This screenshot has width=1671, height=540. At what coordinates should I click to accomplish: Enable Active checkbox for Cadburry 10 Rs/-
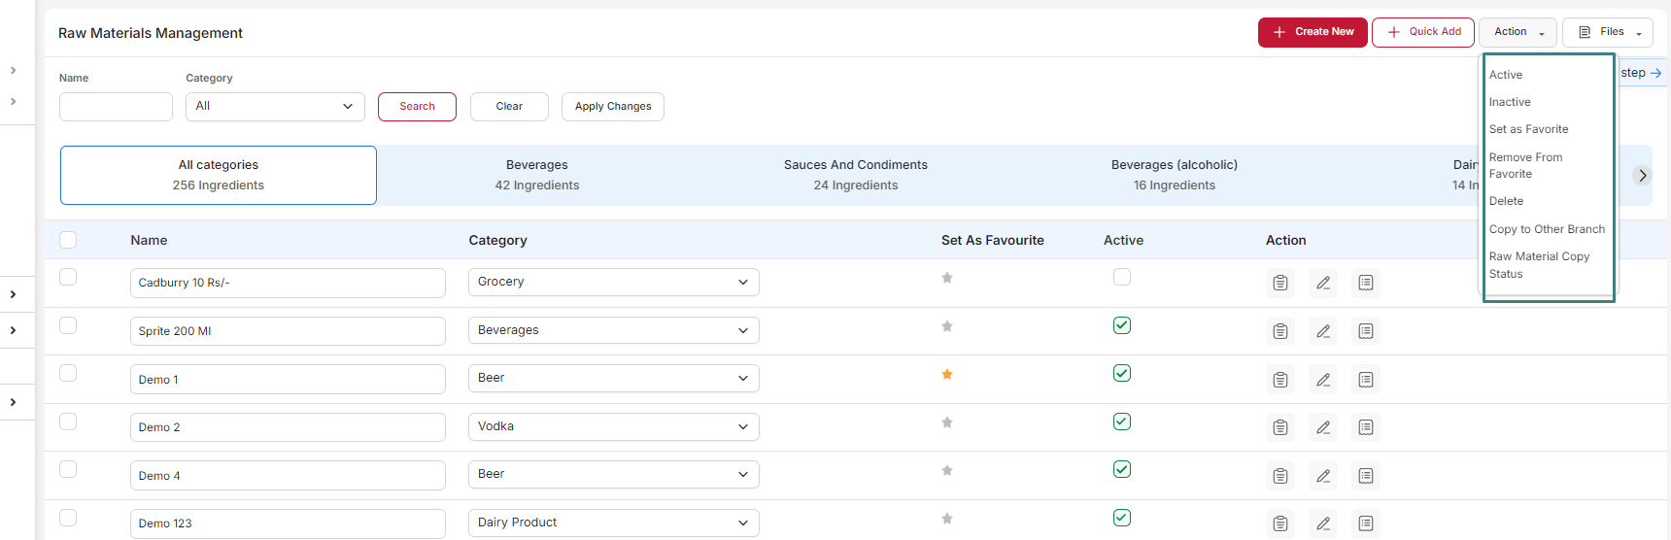(1122, 277)
